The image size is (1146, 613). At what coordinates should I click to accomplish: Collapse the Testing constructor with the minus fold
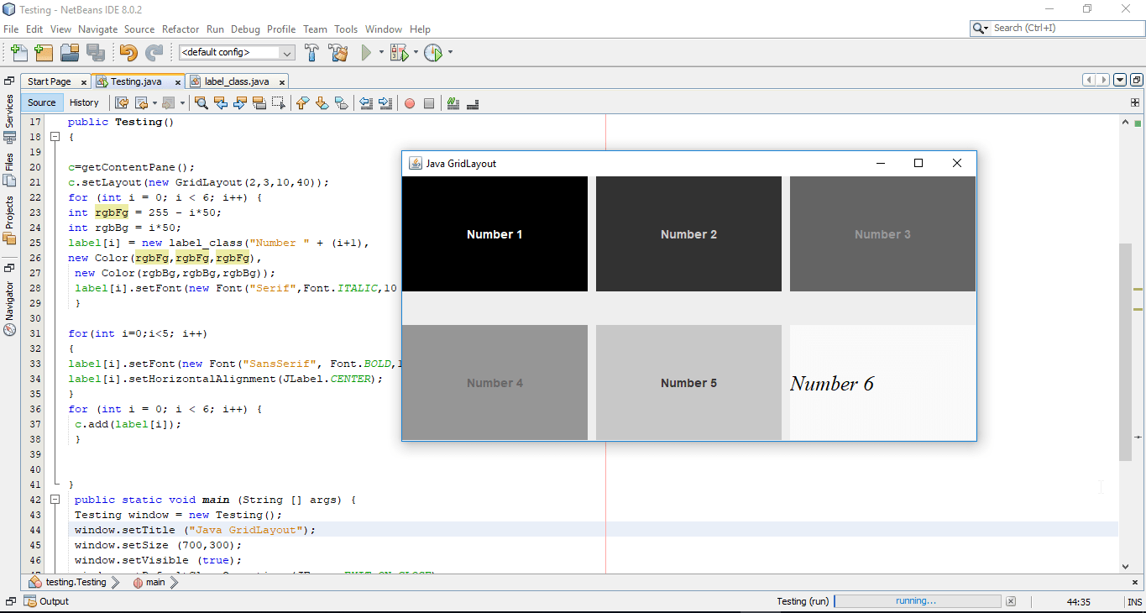(x=55, y=136)
